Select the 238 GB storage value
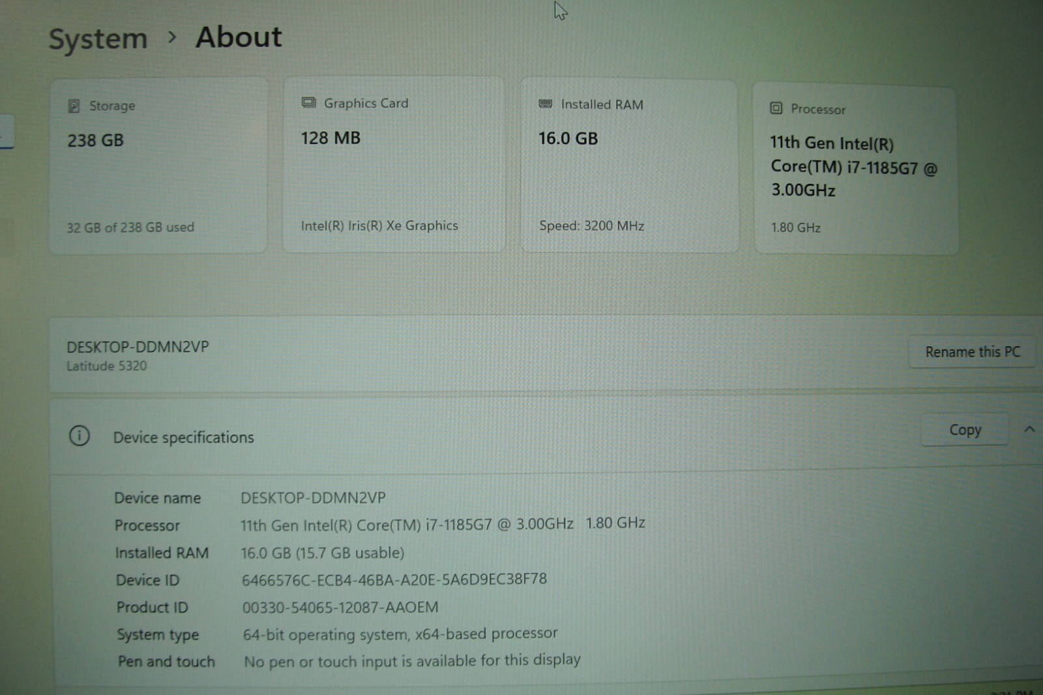This screenshot has height=695, width=1043. (x=95, y=140)
